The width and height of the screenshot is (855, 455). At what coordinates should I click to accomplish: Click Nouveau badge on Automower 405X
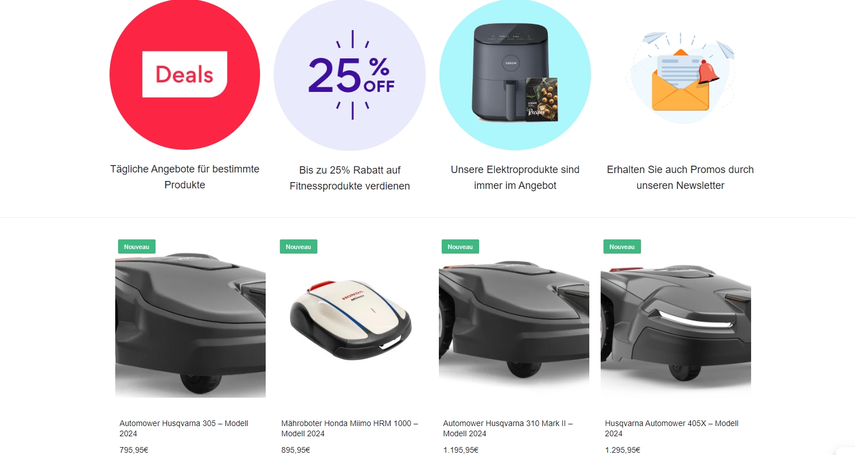click(x=622, y=247)
